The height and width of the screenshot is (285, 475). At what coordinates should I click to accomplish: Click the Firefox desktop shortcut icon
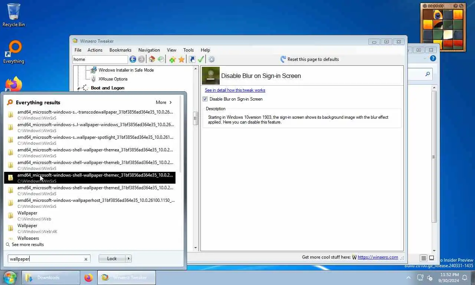[x=14, y=85]
